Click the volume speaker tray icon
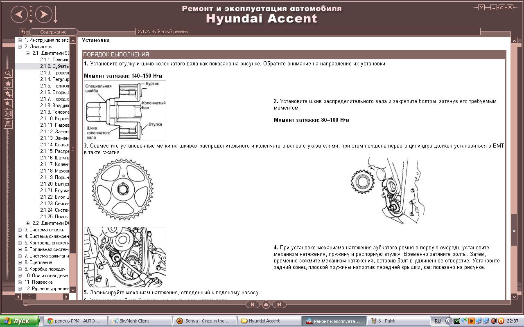Screen dimensions: 524x327 tap(493, 321)
